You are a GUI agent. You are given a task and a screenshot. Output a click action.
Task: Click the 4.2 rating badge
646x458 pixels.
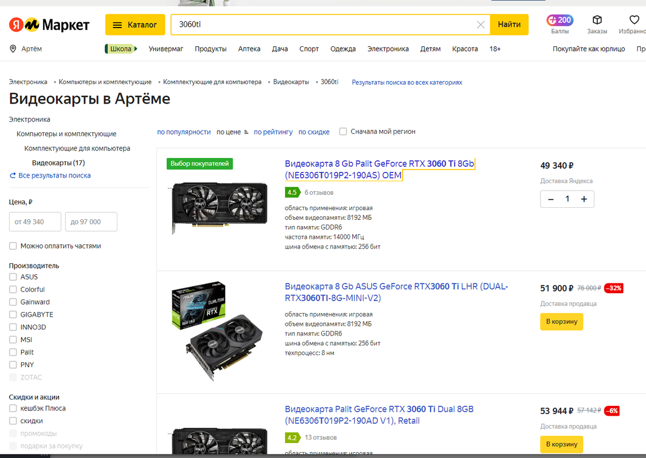pos(292,437)
